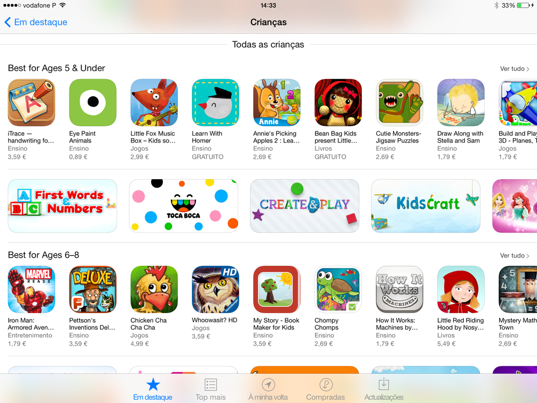Open the KidsCraft collection banner
The height and width of the screenshot is (403, 537).
point(426,206)
